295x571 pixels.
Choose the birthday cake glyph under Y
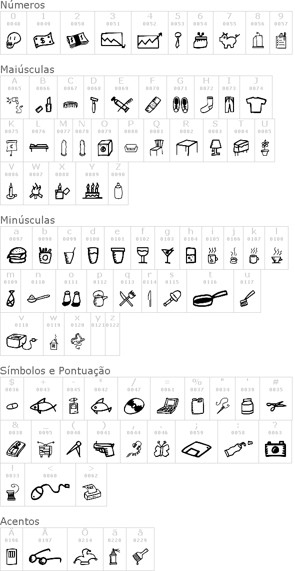92,191
